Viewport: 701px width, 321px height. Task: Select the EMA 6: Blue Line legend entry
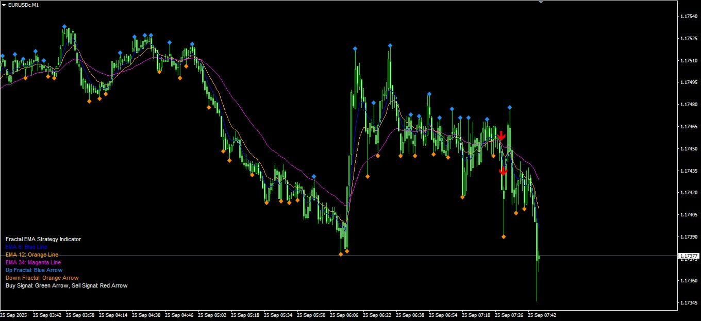tap(26, 247)
